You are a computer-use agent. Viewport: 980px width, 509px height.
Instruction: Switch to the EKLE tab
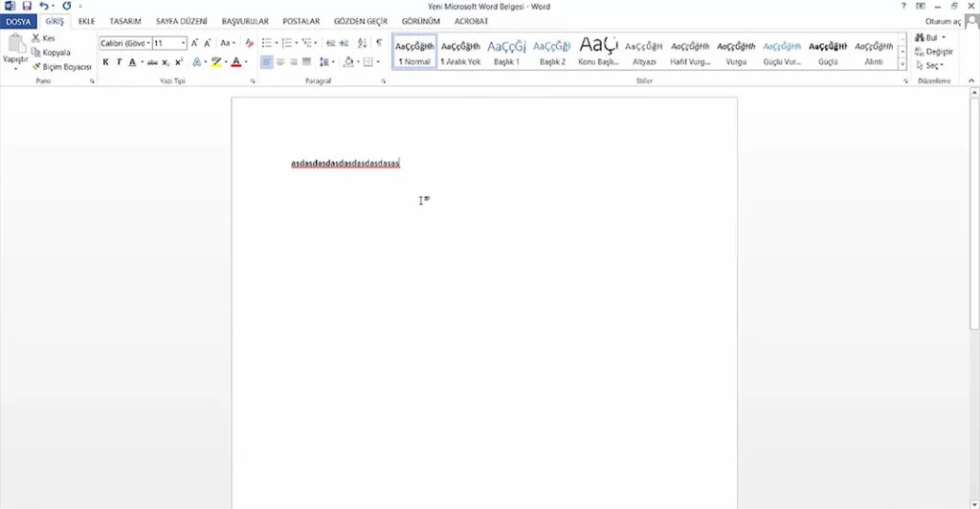[x=86, y=21]
